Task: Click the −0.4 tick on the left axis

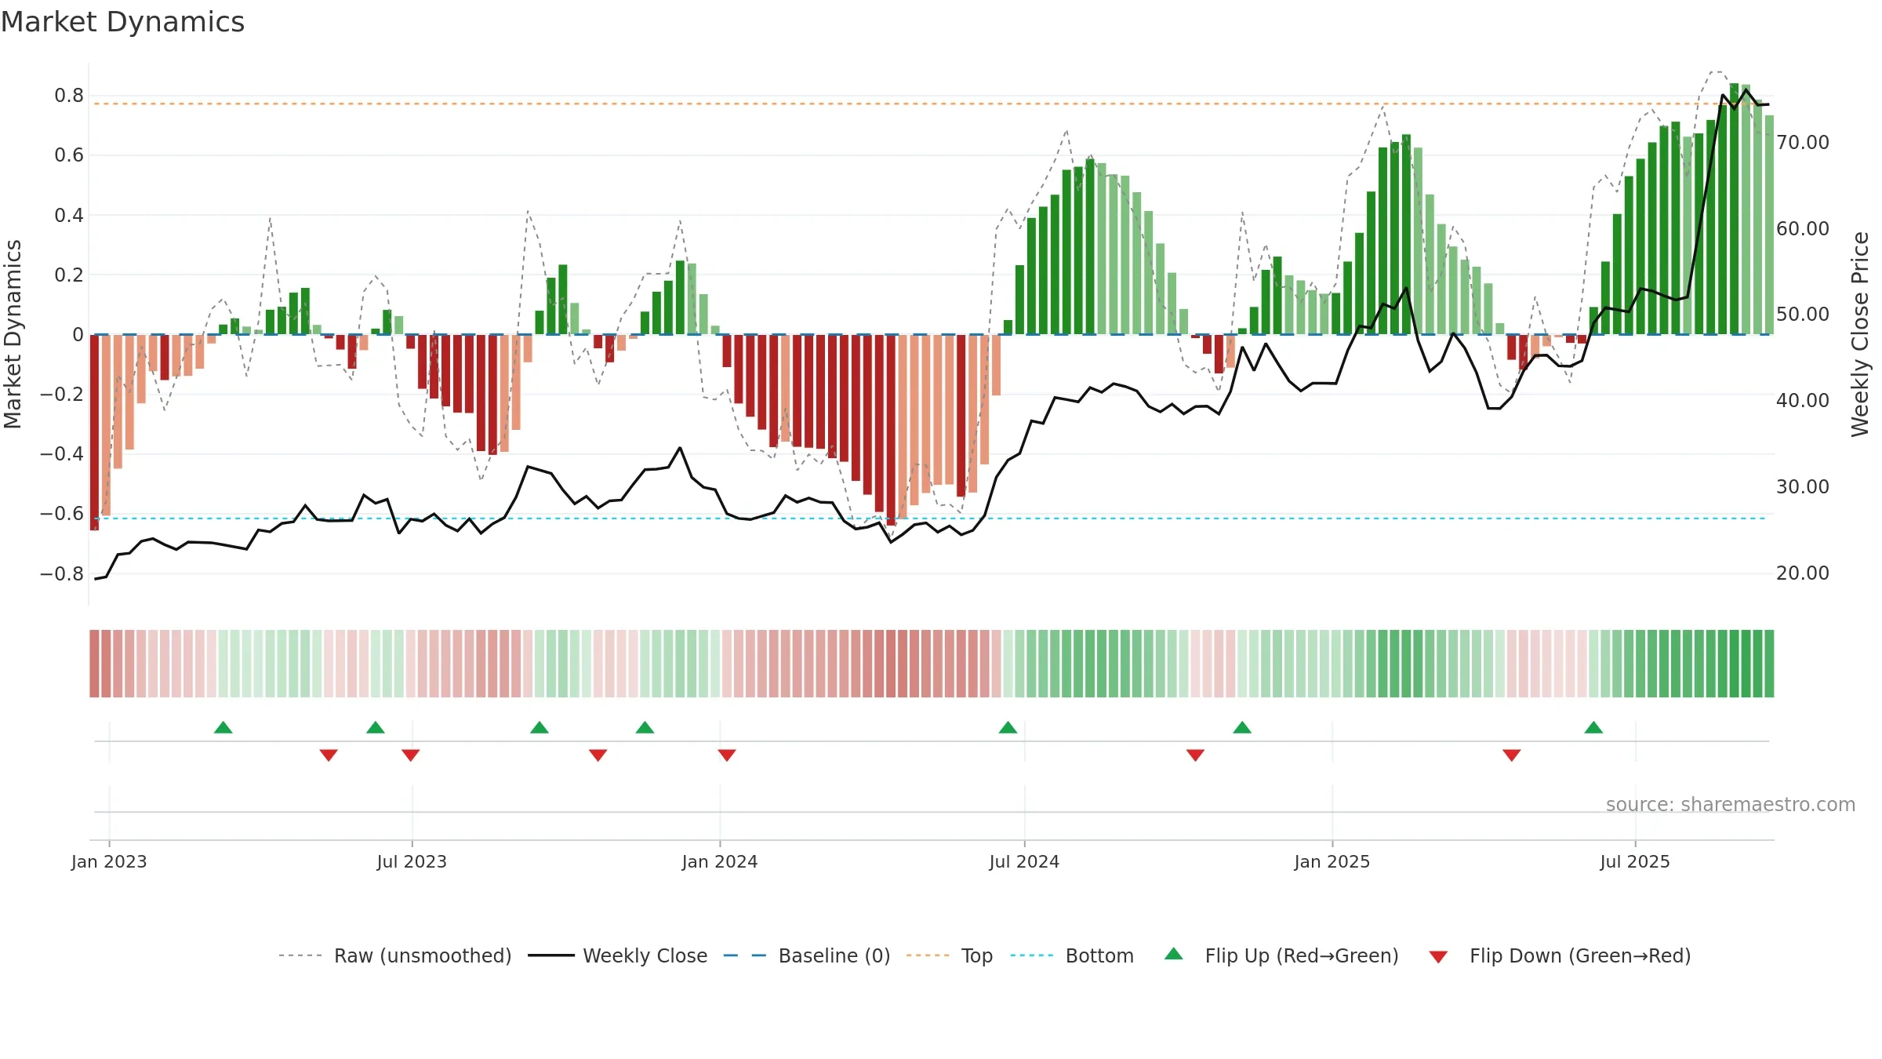Action: pos(62,454)
